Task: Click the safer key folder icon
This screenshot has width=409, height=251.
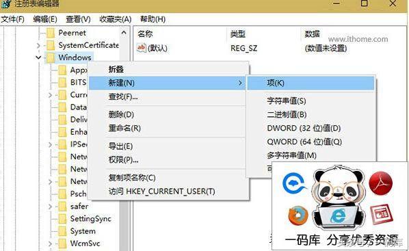Action: (x=62, y=207)
